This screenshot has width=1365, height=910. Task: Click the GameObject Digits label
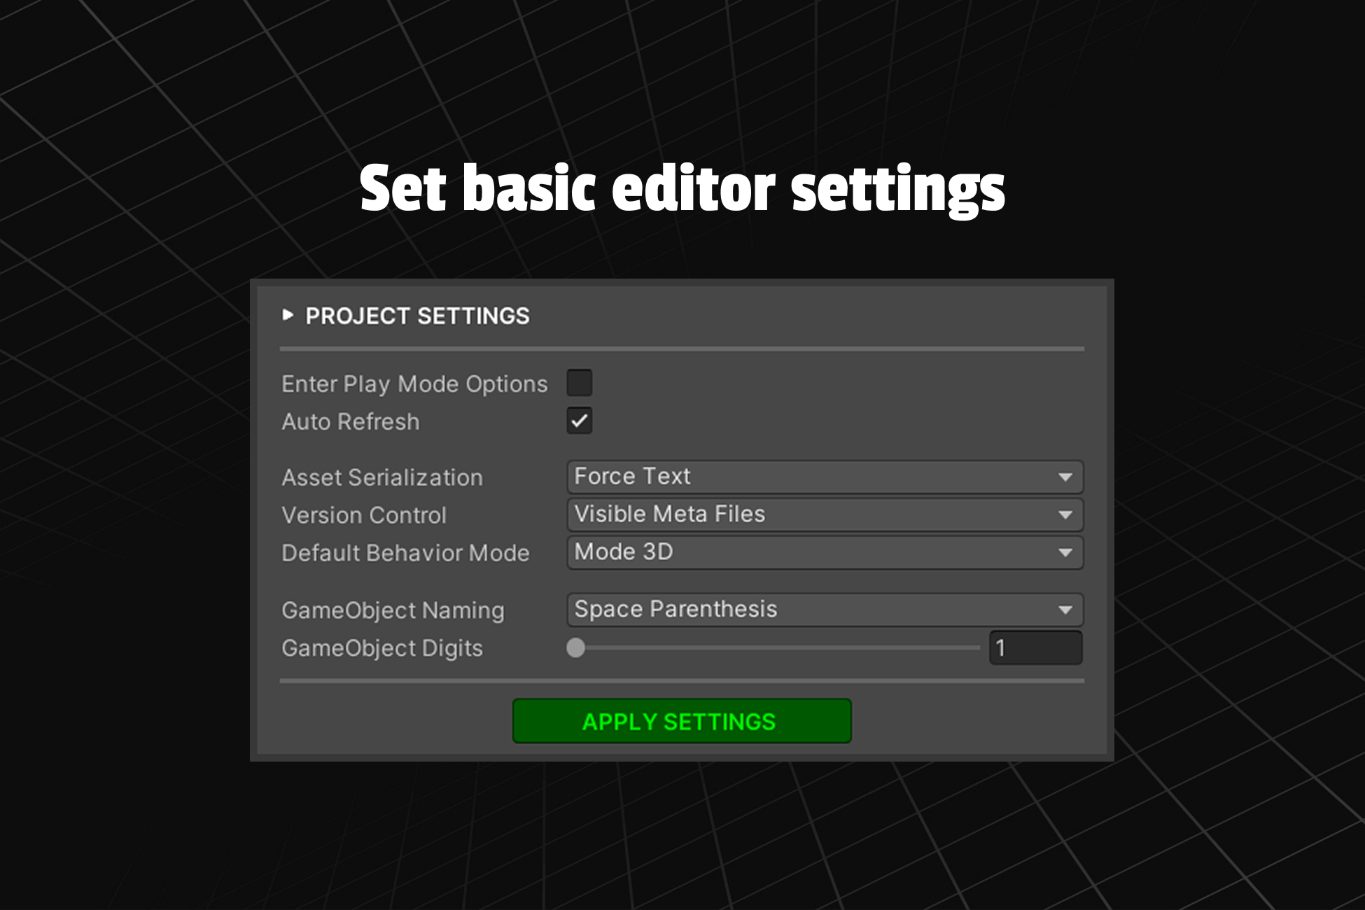pos(382,649)
